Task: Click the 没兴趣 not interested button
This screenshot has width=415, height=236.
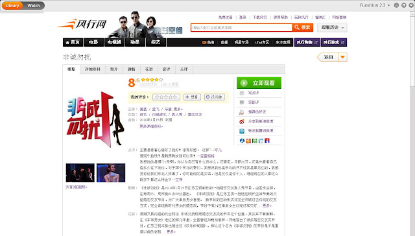Action: pos(215,97)
